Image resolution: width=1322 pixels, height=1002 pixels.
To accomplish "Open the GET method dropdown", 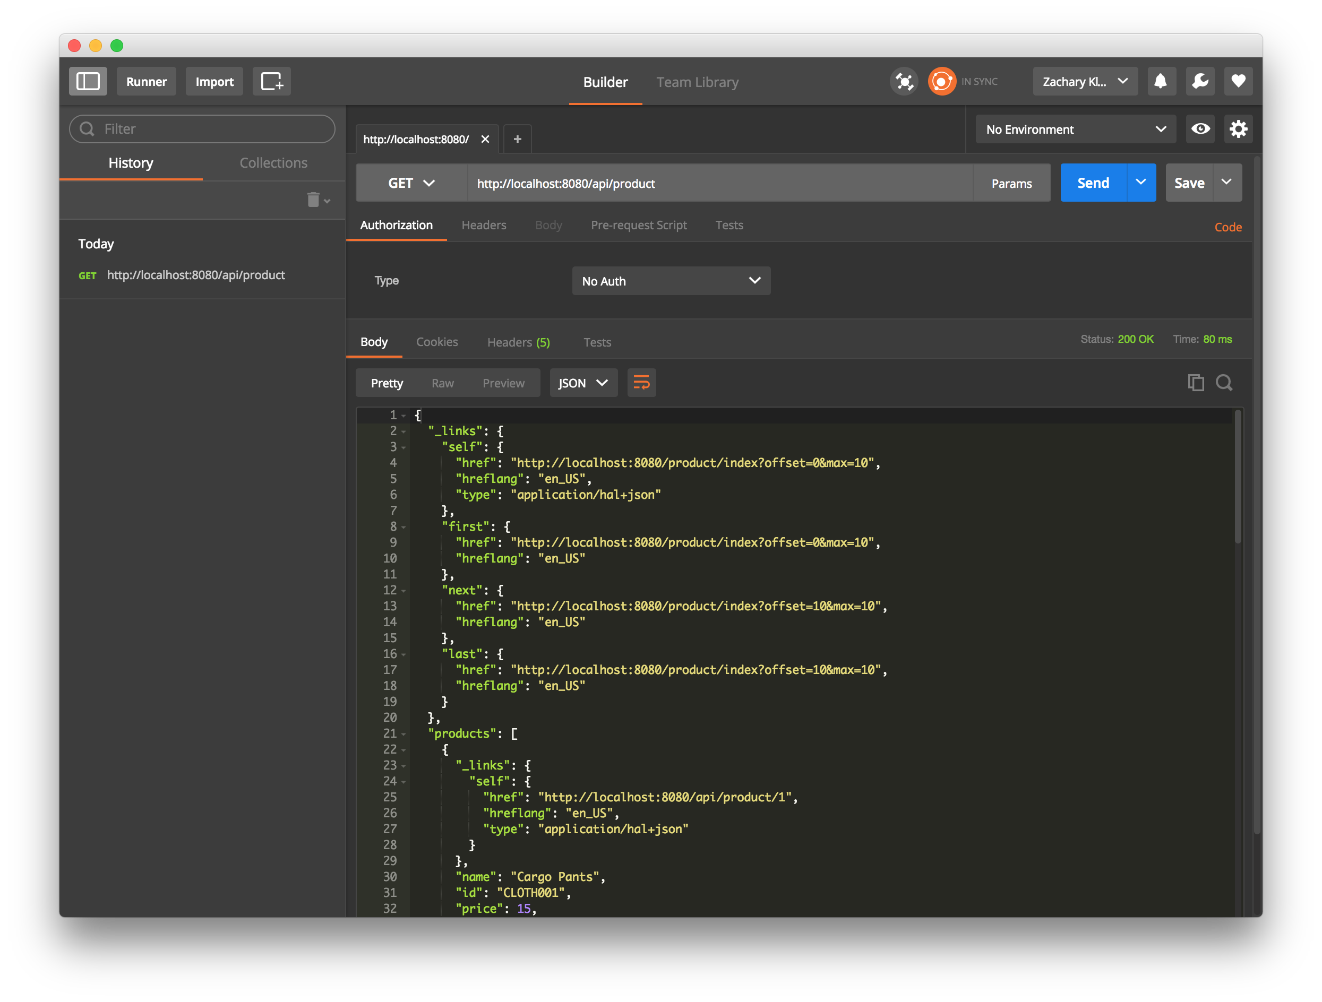I will tap(411, 183).
